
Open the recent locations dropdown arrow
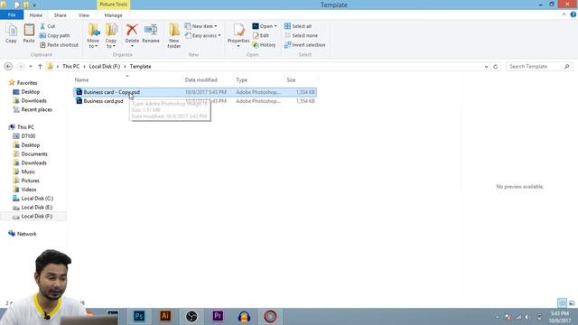click(x=31, y=66)
